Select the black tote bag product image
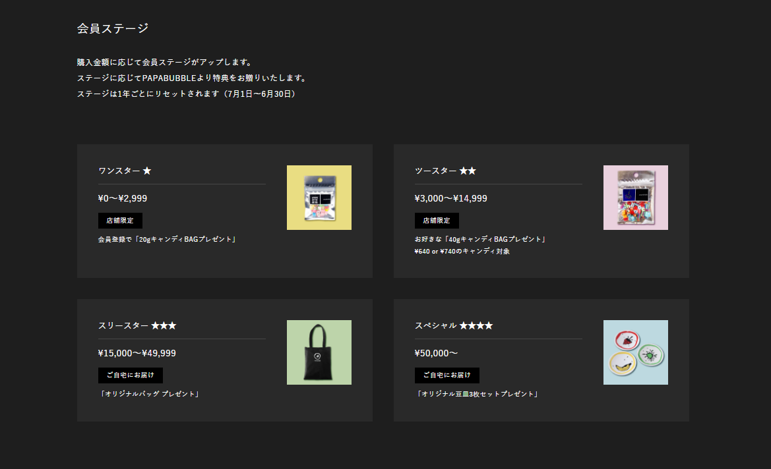 click(x=319, y=352)
